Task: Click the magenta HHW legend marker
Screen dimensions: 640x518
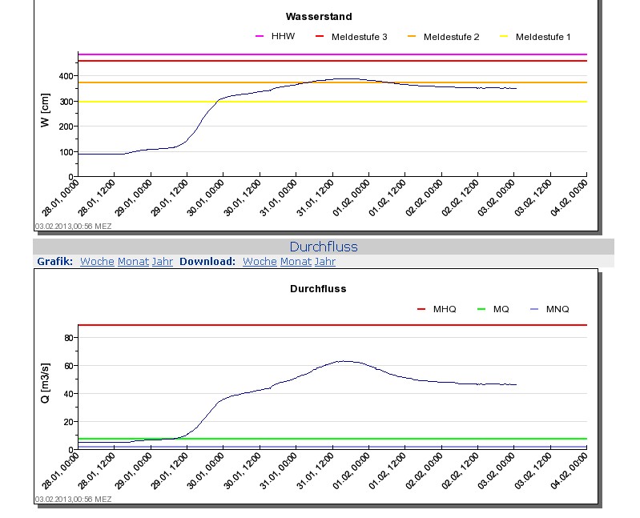Action: click(260, 37)
